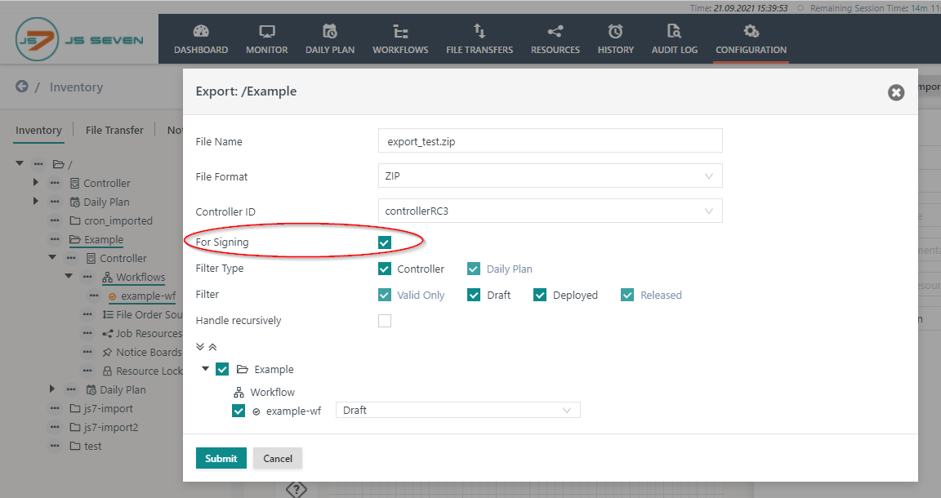Click the expand-all double chevron icon
The width and height of the screenshot is (941, 498).
click(200, 347)
